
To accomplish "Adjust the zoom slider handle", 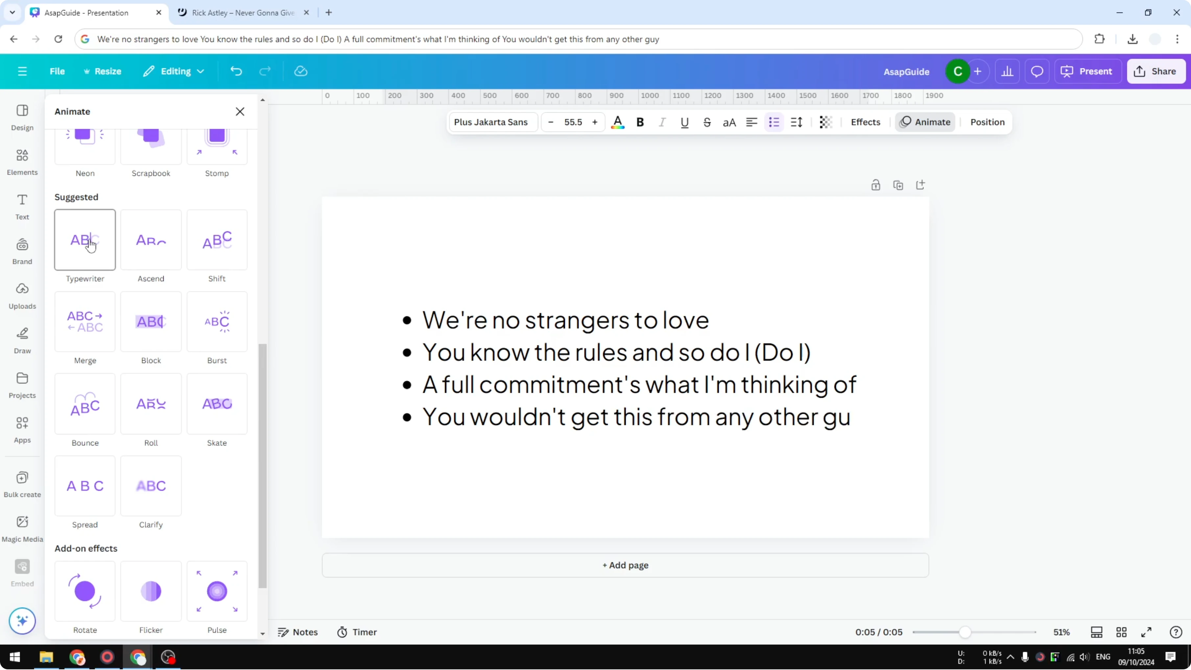I will [x=965, y=632].
